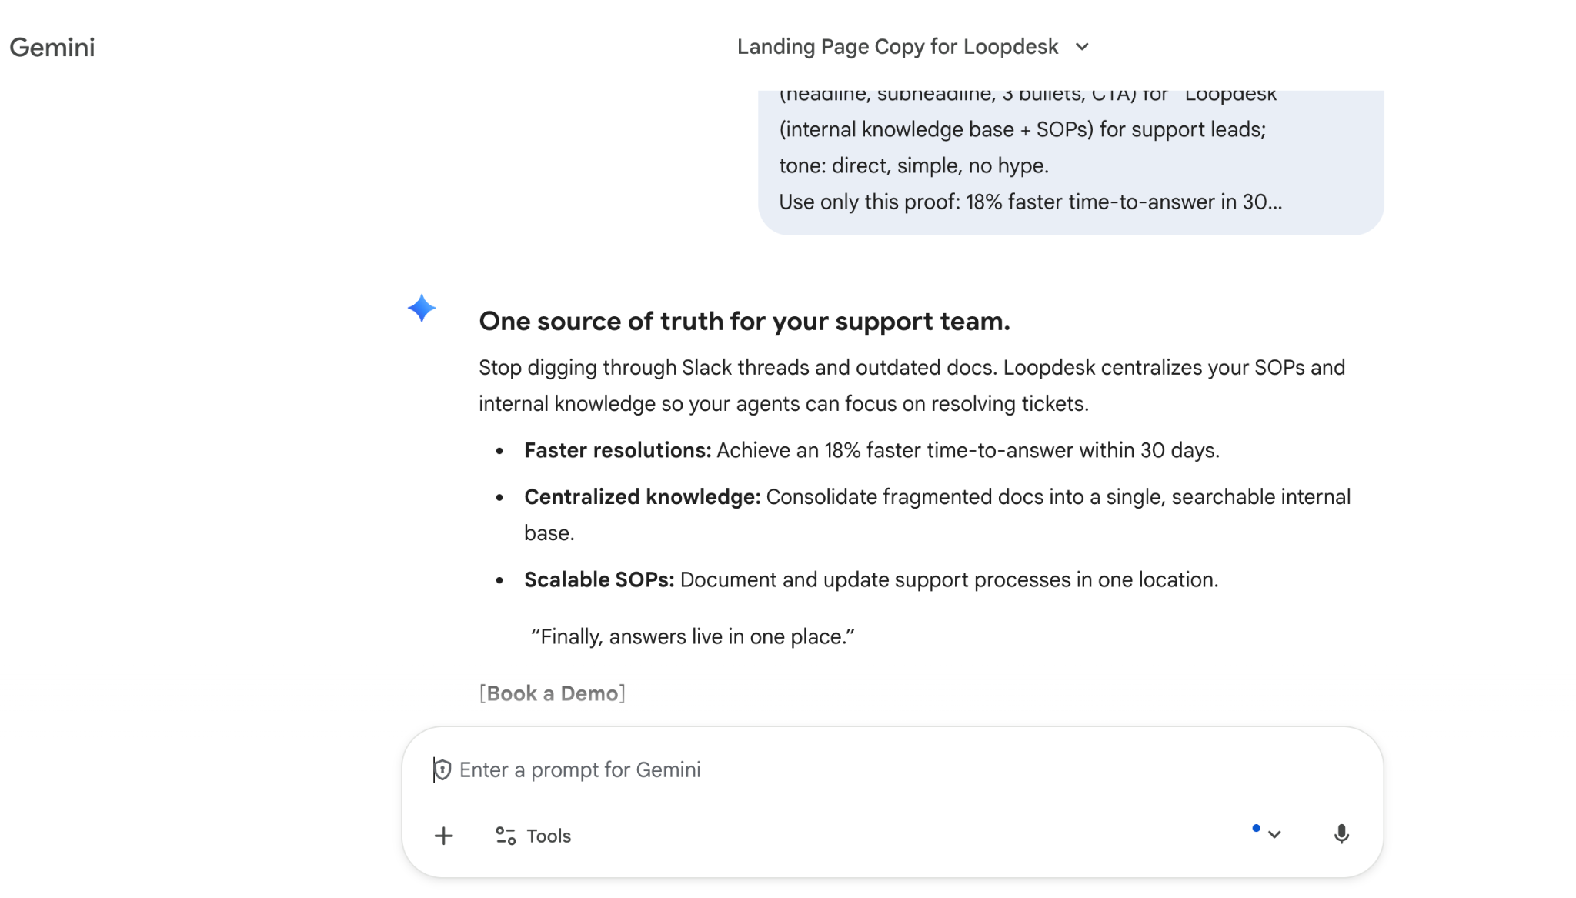Click the Gemini logo
Screen dimensions: 1576x898
pyautogui.click(x=52, y=48)
